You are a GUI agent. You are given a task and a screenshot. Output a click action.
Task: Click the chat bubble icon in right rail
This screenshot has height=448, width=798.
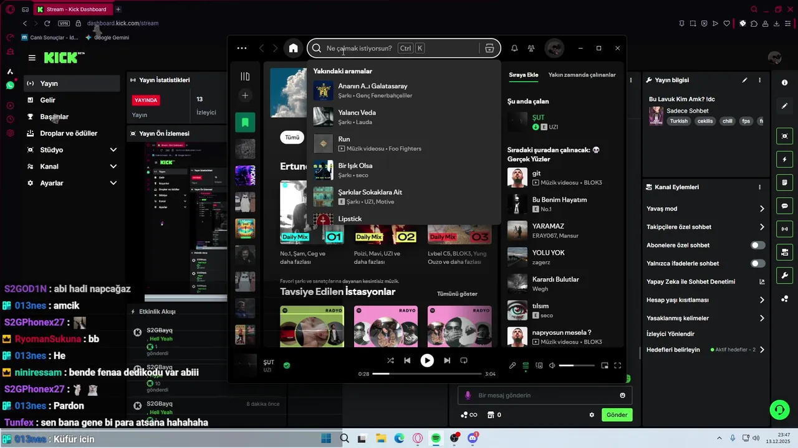click(784, 206)
